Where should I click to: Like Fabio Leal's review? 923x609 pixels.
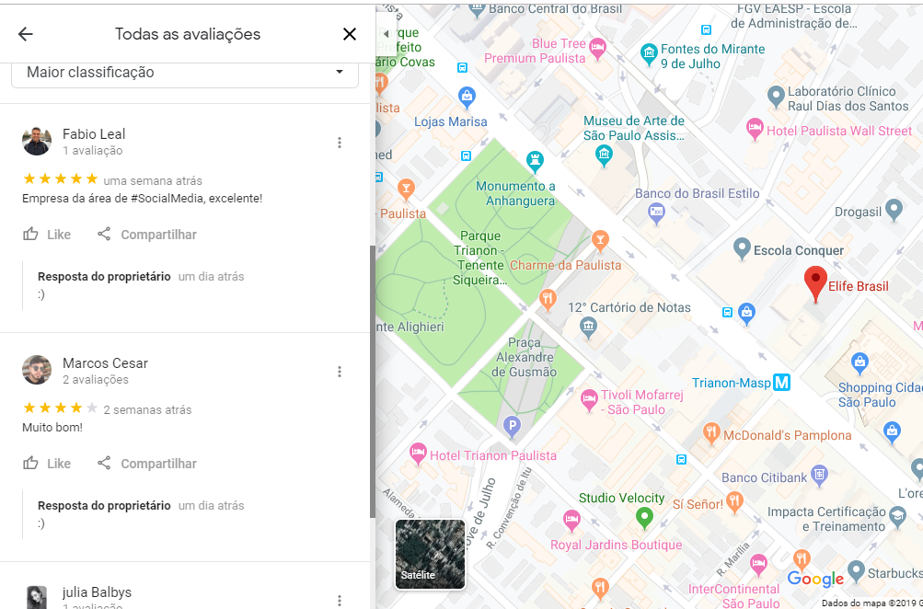tap(47, 235)
